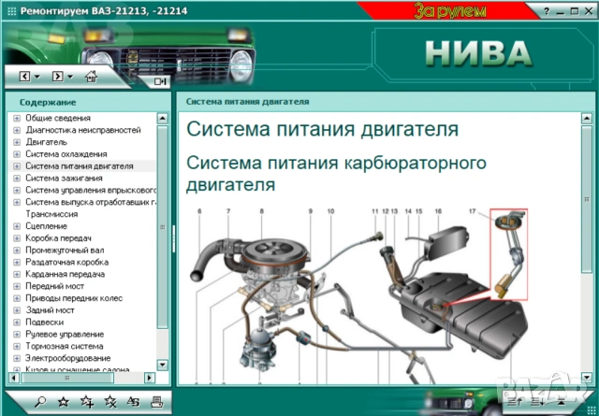Open the application menu grid icon in title bar
The width and height of the screenshot is (599, 416).
click(12, 11)
